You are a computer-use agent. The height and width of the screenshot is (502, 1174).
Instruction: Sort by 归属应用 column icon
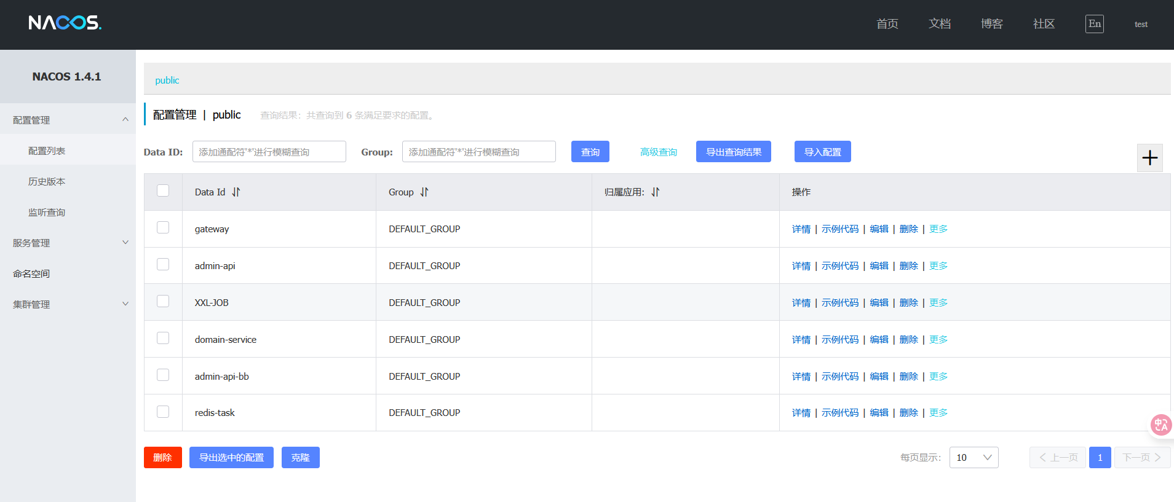click(x=656, y=192)
